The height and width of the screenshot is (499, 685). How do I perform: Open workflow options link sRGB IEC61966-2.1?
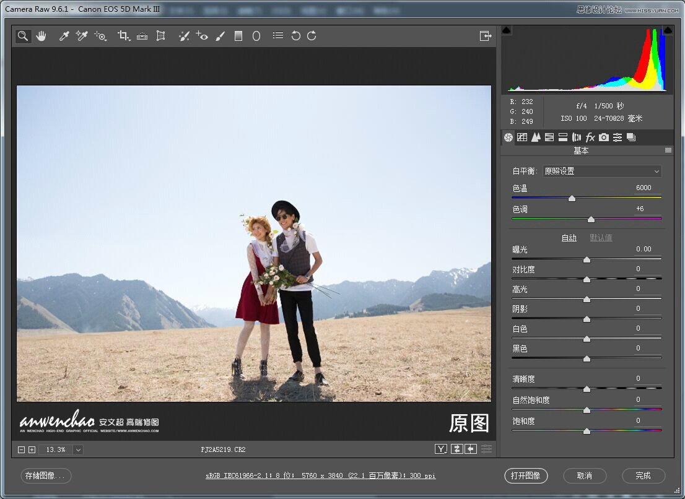coord(321,476)
